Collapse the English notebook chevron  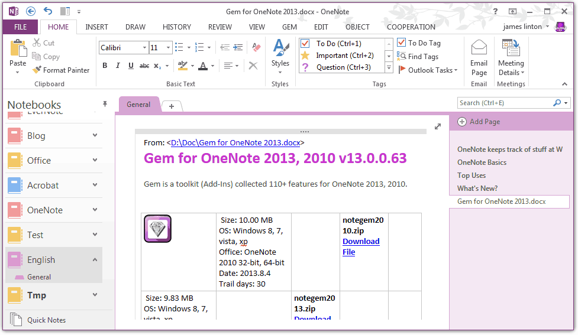[x=95, y=259]
